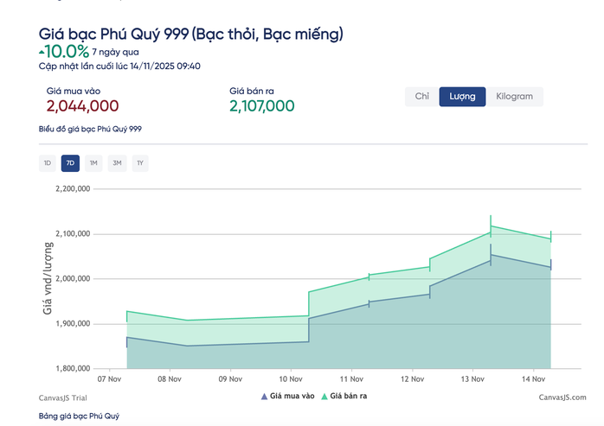
Task: Click the sell price value 2,107,000
Action: 262,106
